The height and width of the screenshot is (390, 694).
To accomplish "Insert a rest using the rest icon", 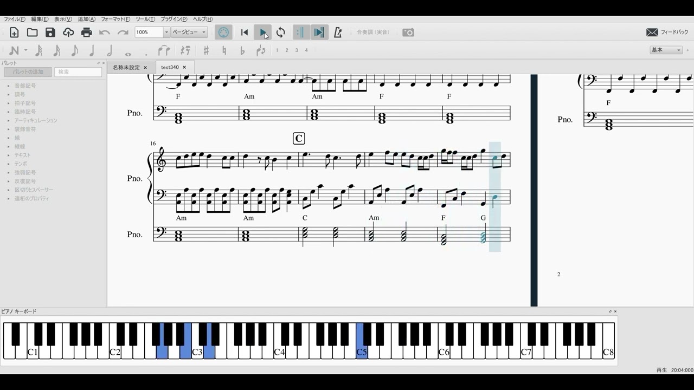I will pos(185,50).
